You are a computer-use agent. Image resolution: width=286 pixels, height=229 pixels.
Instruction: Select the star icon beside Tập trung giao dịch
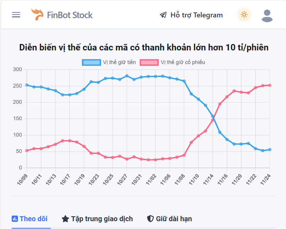65,219
